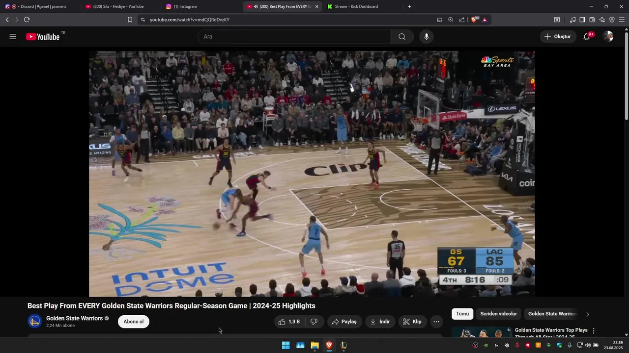Click the search magnifier button
This screenshot has height=353, width=629.
point(402,37)
